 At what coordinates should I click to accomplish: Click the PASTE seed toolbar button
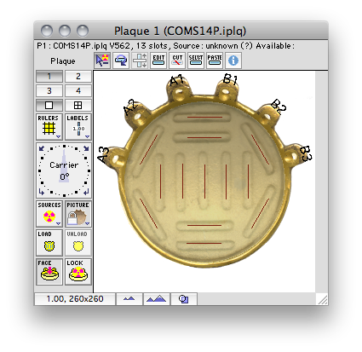point(215,61)
